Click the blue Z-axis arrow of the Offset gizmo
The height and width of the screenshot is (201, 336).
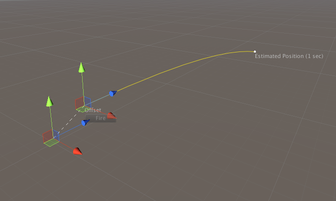pyautogui.click(x=113, y=93)
